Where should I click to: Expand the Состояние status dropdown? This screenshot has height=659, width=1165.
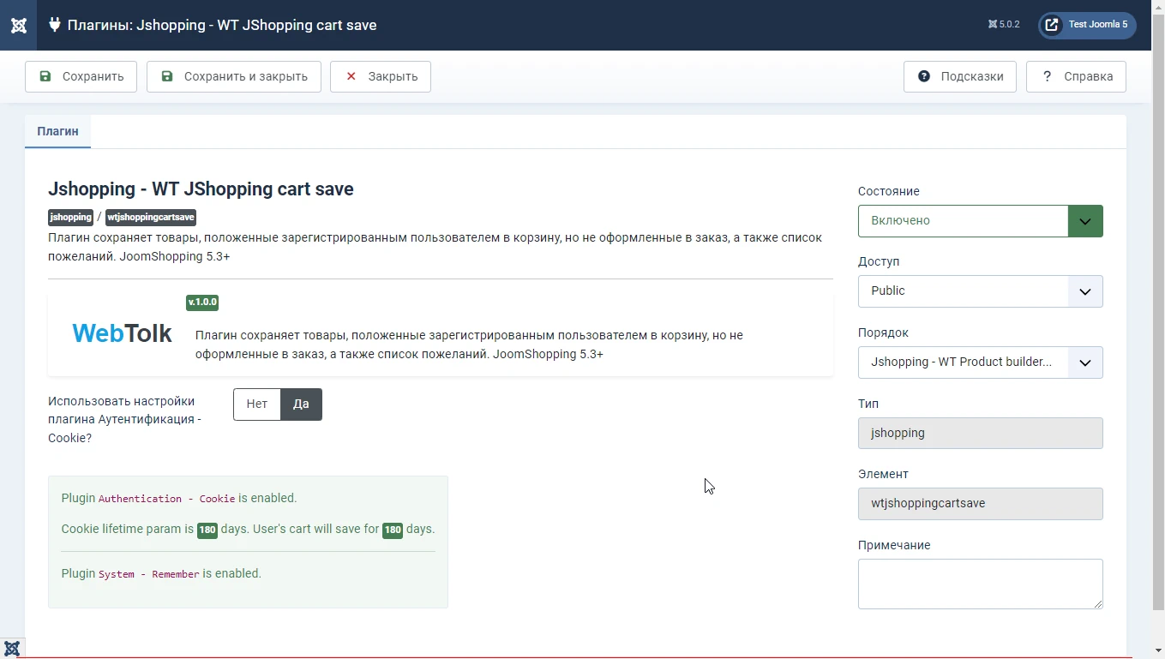(x=980, y=221)
